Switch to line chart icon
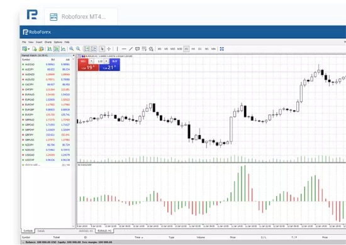346x245 pixels. tap(63, 49)
